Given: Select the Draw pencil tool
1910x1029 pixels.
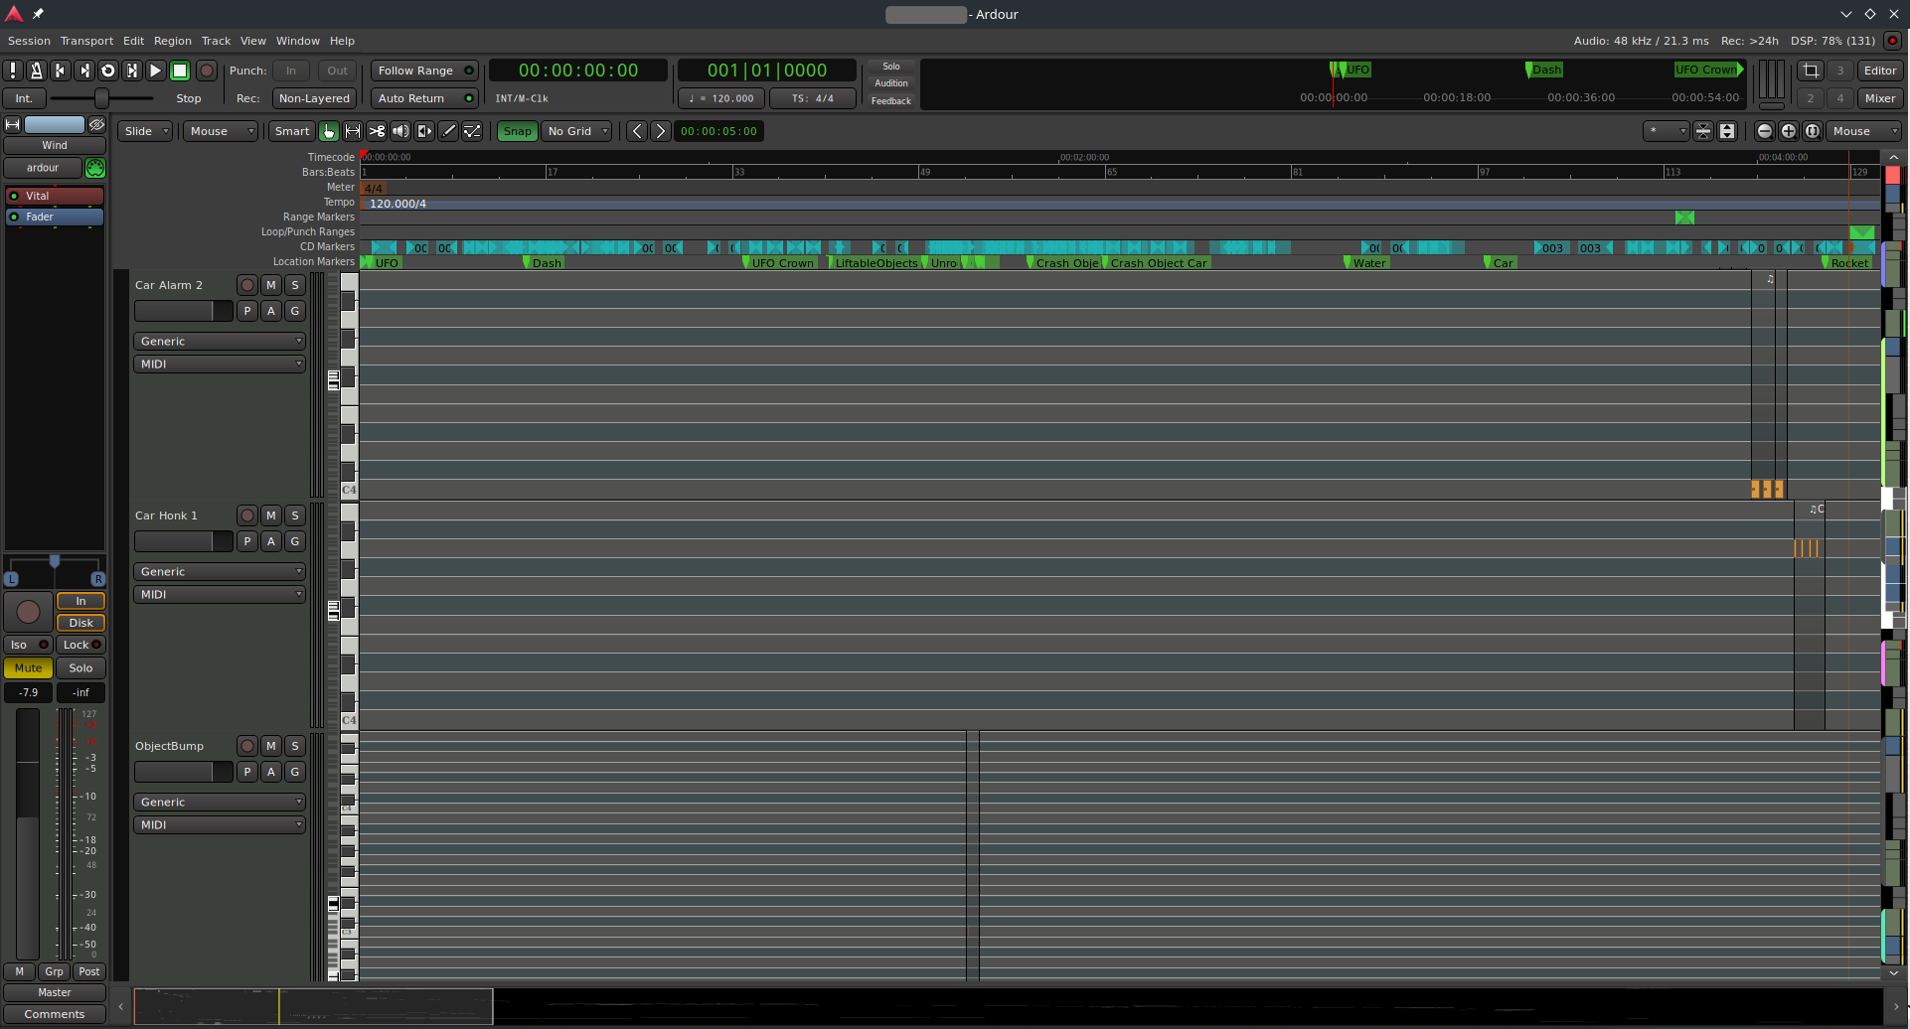Looking at the screenshot, I should (x=449, y=131).
